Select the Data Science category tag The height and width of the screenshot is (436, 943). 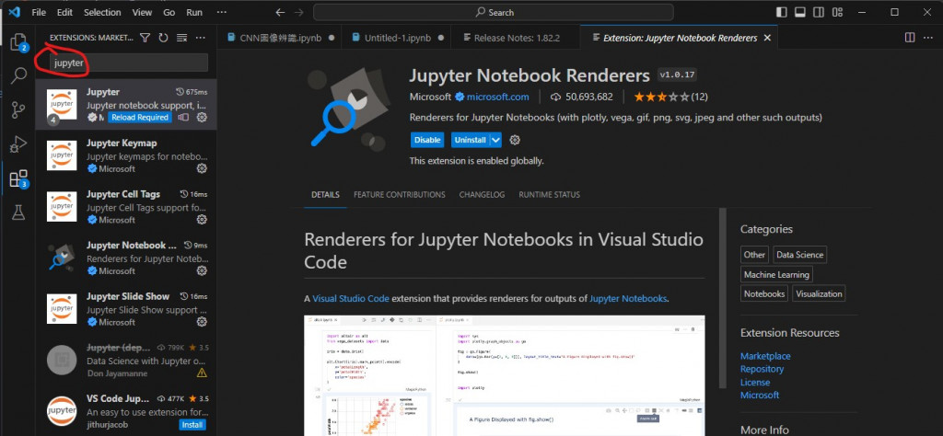800,255
